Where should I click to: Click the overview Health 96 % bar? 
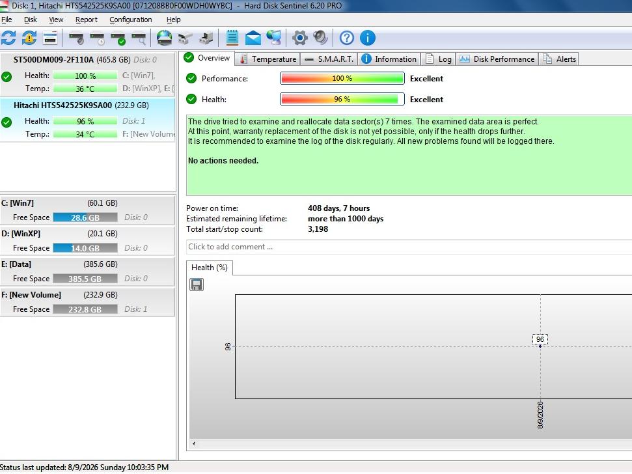342,99
